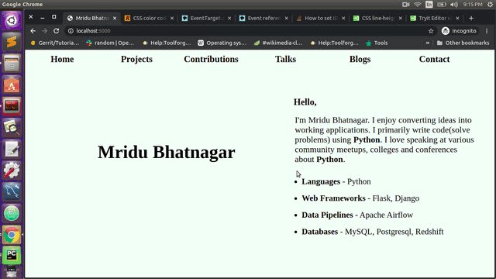Launch Sublime Text from the dock
This screenshot has width=496, height=279.
click(x=12, y=42)
